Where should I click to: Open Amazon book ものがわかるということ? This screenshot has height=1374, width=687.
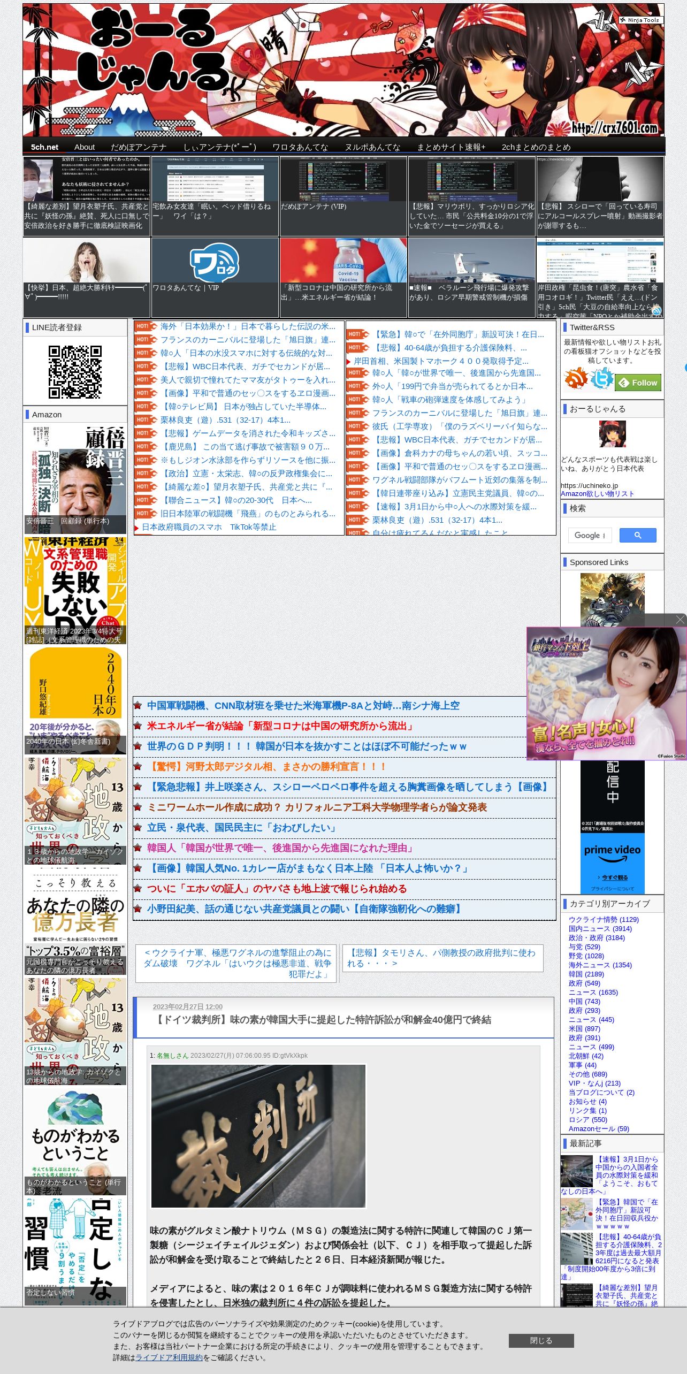coord(75,1142)
